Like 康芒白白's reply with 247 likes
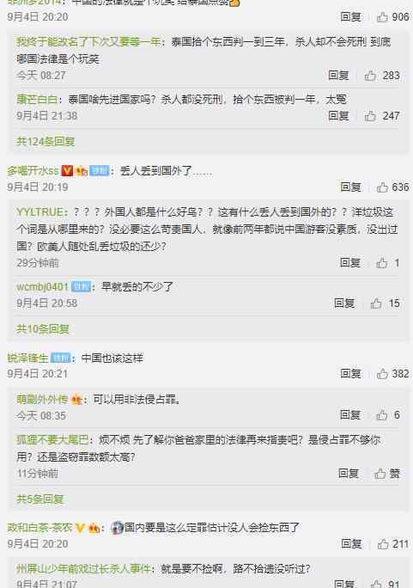Image resolution: width=413 pixels, height=588 pixels. pos(370,116)
